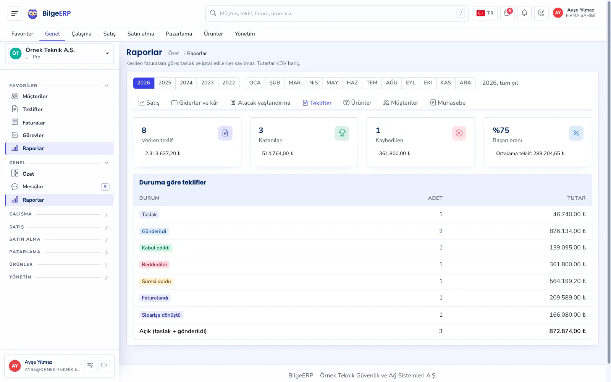Image resolution: width=611 pixels, height=382 pixels.
Task: Expand the Pazarlama sidebar section
Action: click(60, 252)
